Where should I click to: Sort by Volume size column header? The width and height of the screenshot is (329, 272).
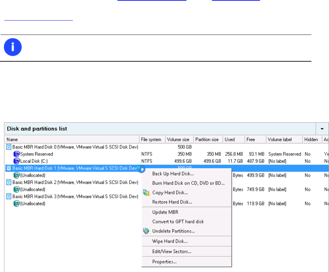click(x=179, y=140)
